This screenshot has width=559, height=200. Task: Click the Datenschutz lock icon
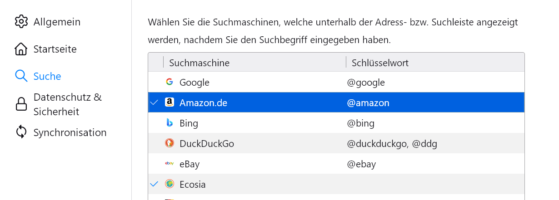(21, 104)
